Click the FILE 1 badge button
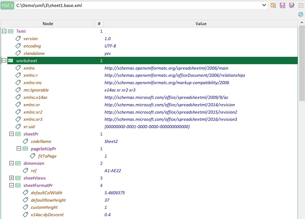This screenshot has width=305, height=219. pyautogui.click(x=7, y=5)
